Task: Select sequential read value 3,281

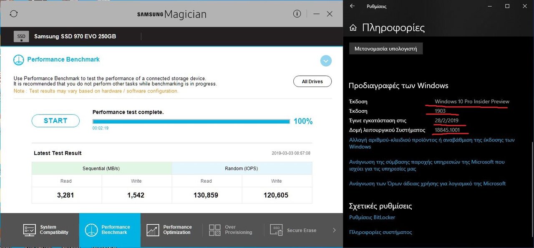Action: point(66,195)
